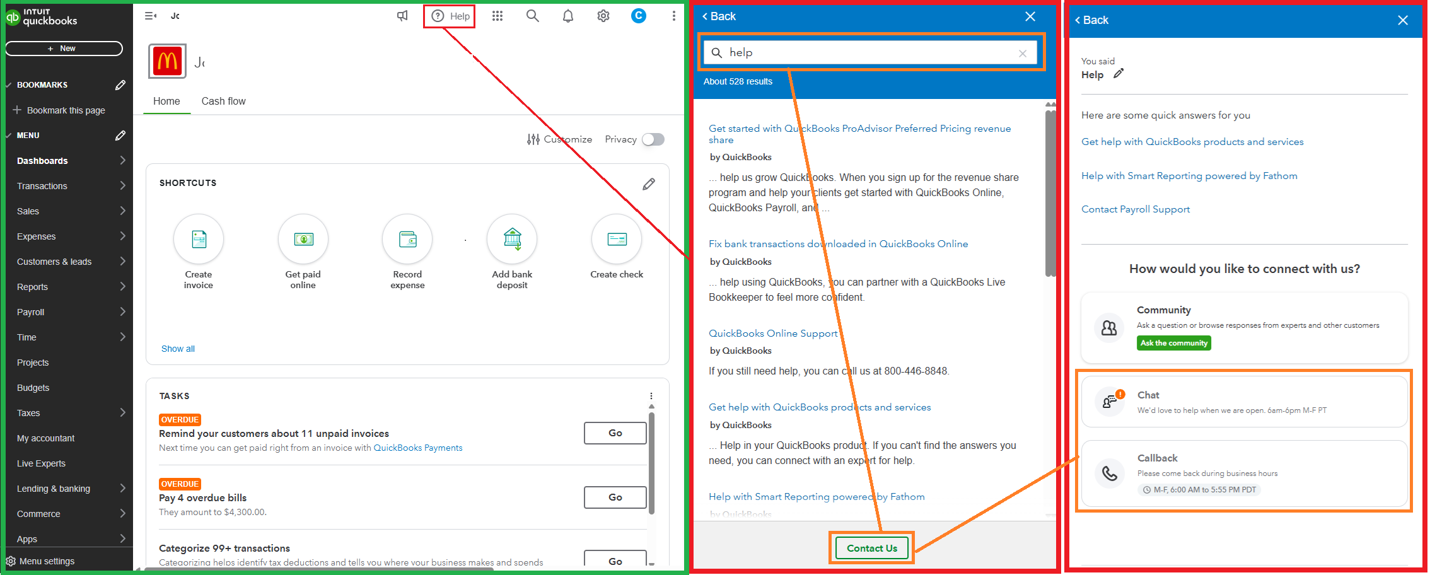This screenshot has width=1430, height=575.
Task: Click the help results scrollbar
Action: tap(1050, 192)
